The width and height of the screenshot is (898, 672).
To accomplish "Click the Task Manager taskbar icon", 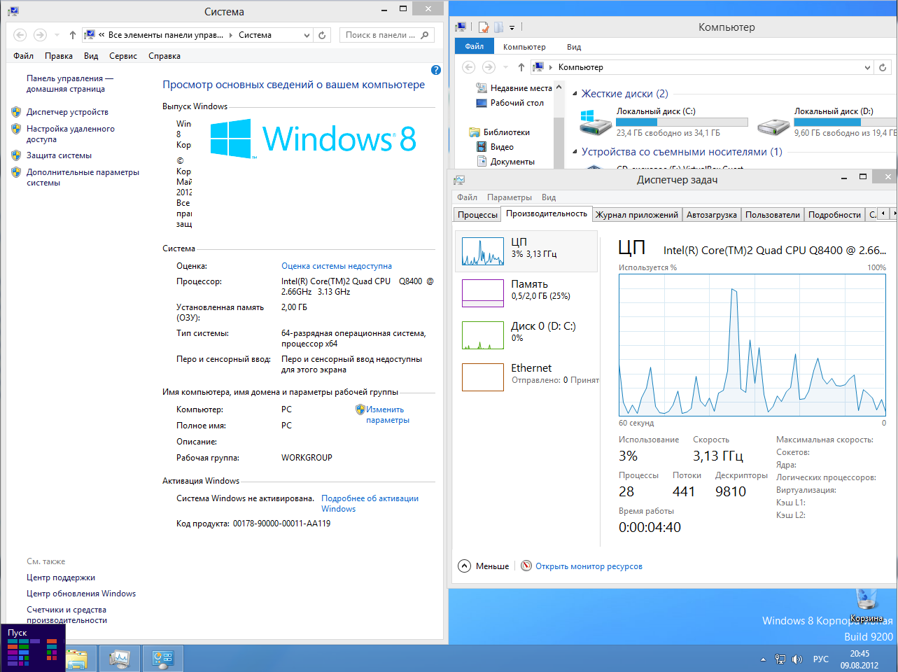I will [120, 659].
